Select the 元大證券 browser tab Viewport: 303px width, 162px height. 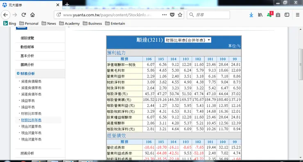coord(31,5)
